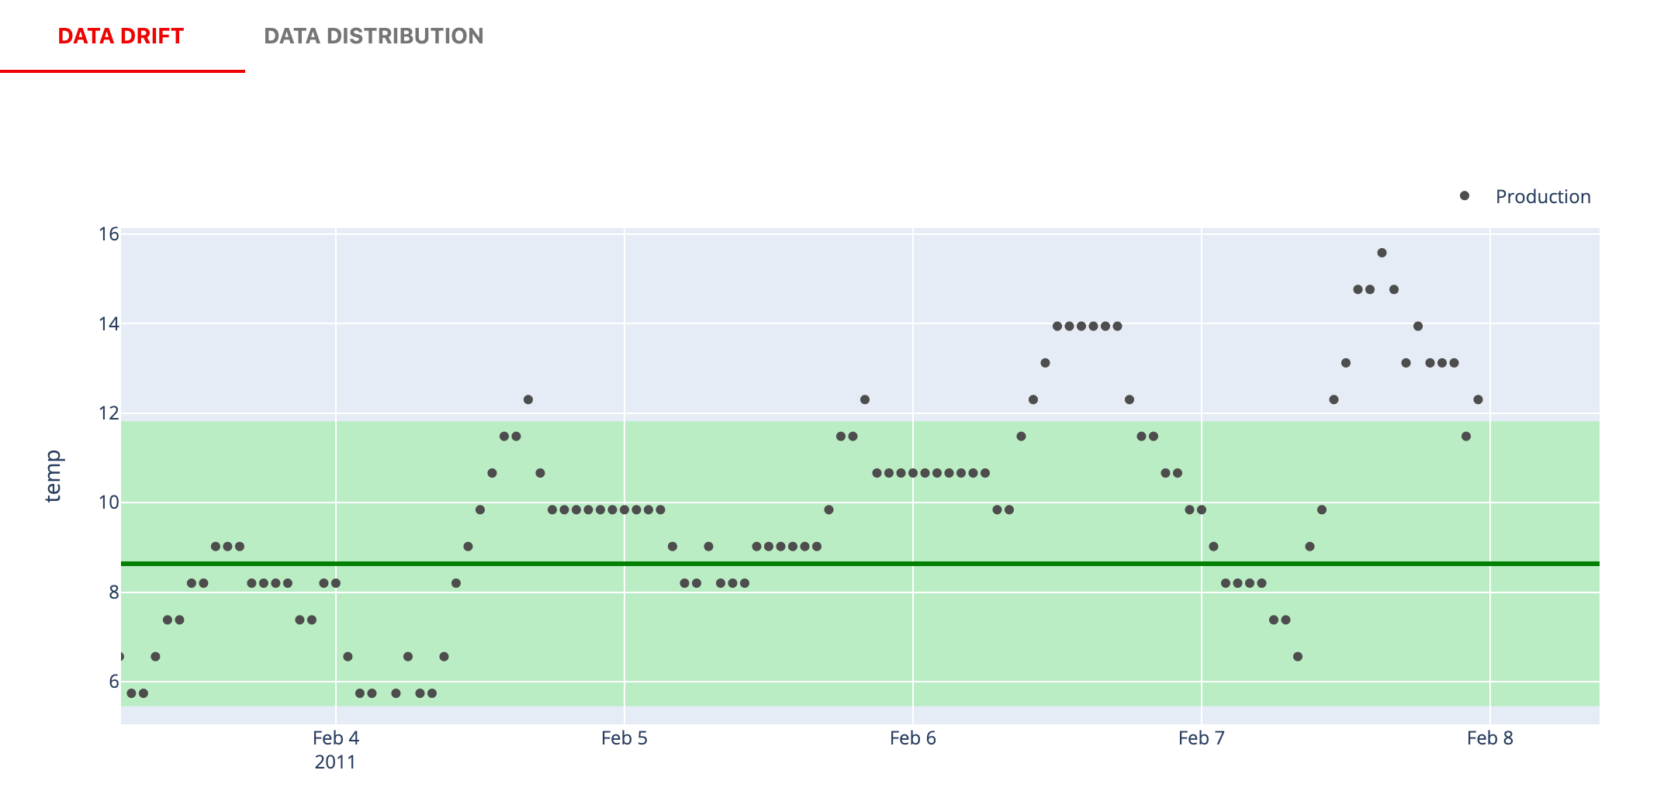The height and width of the screenshot is (791, 1657).
Task: Click the 2011 year label
Action: point(335,763)
